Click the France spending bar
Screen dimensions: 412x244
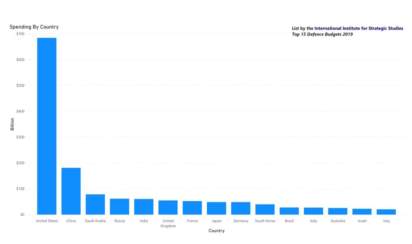[x=192, y=208]
